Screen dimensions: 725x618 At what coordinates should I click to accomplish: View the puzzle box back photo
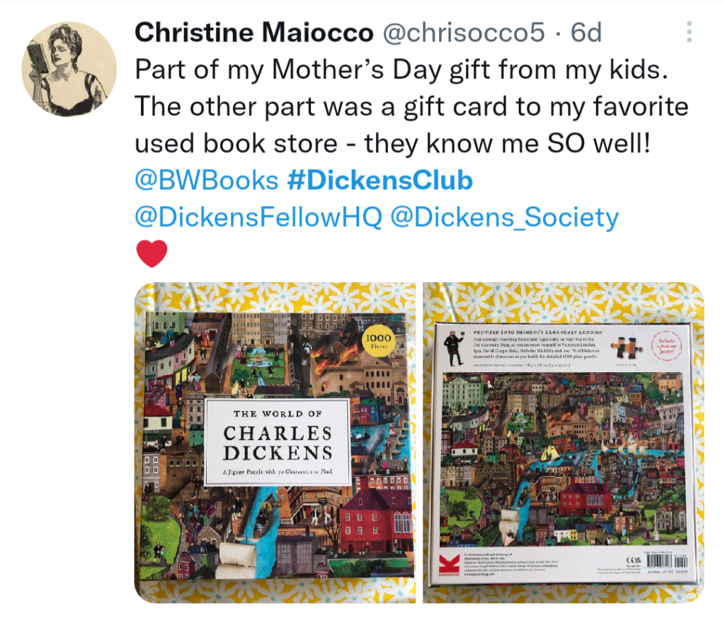click(564, 442)
